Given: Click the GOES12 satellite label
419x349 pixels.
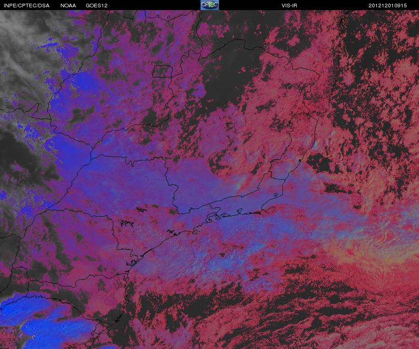Looking at the screenshot, I should pos(97,5).
